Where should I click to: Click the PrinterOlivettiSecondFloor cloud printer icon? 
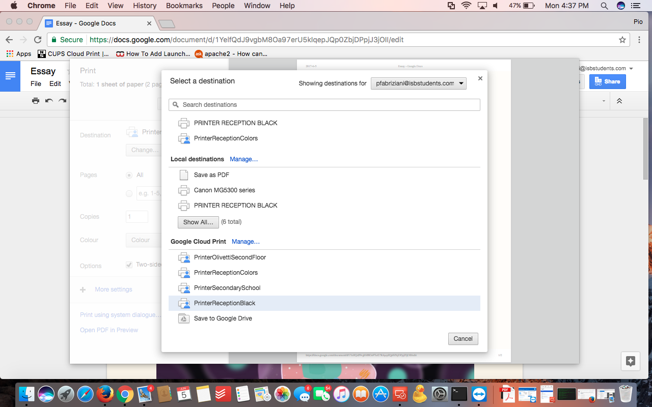coord(184,257)
